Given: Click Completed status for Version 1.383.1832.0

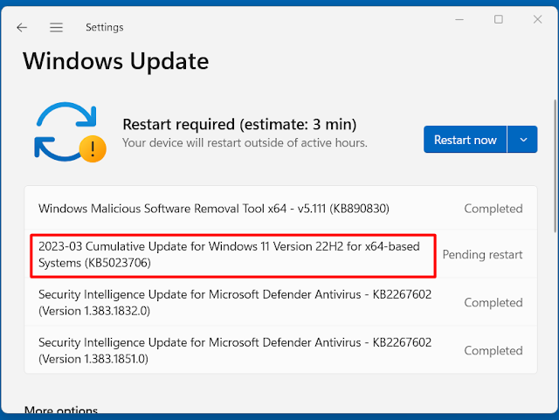Looking at the screenshot, I should pos(493,303).
